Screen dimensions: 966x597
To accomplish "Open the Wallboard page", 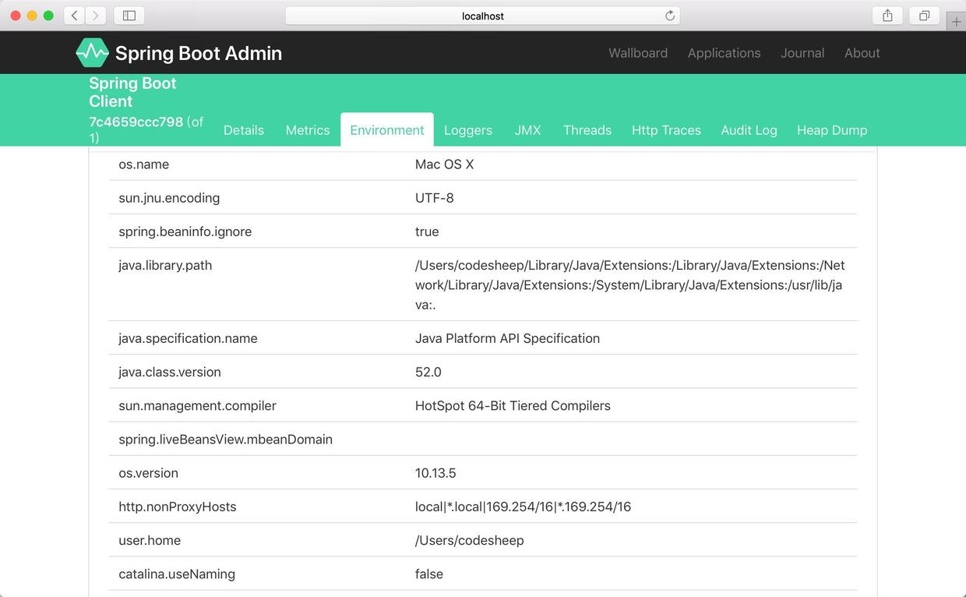I will [x=638, y=53].
